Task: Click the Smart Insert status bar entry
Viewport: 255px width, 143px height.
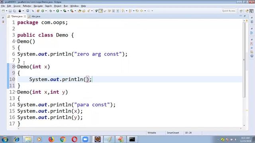Action: [x=173, y=133]
